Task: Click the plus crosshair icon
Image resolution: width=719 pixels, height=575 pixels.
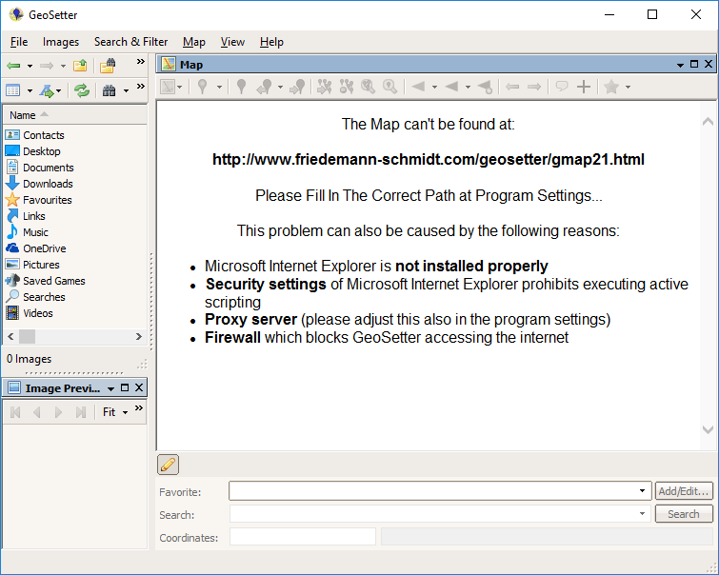Action: pyautogui.click(x=584, y=87)
